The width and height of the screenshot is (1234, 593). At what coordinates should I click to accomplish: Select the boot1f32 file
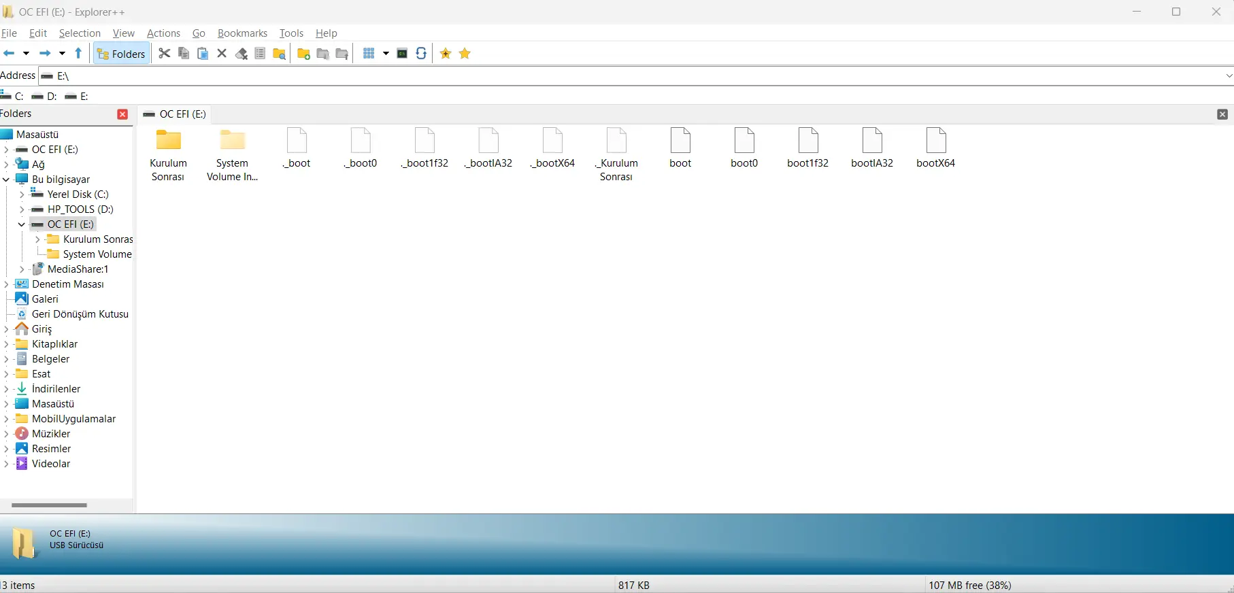(808, 148)
